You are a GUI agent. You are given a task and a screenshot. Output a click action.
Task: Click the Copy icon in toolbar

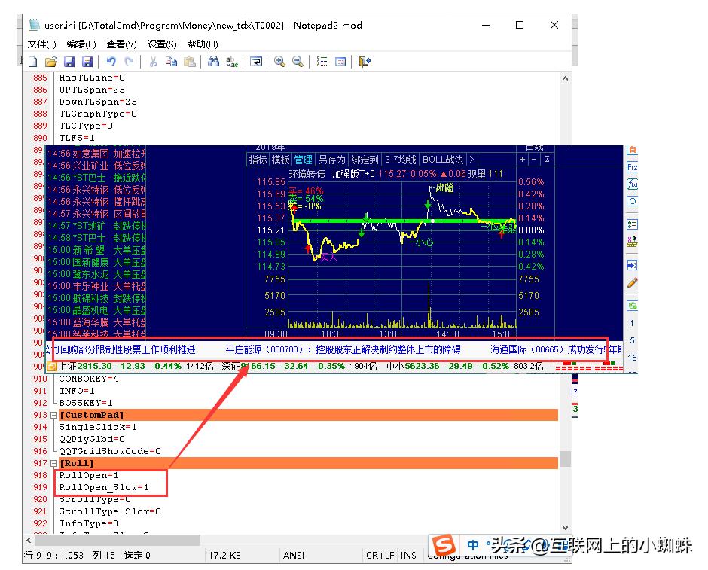[x=171, y=62]
